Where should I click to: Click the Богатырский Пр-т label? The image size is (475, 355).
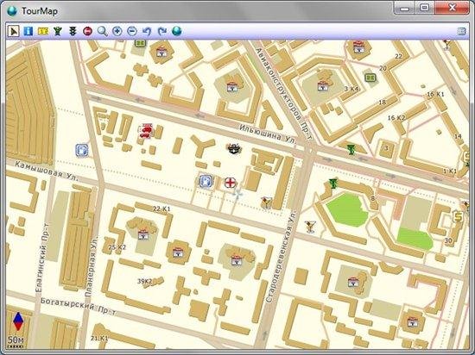79,306
